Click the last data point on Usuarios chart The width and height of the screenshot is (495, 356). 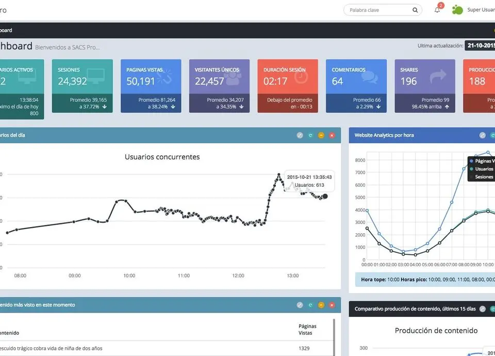coord(325,196)
